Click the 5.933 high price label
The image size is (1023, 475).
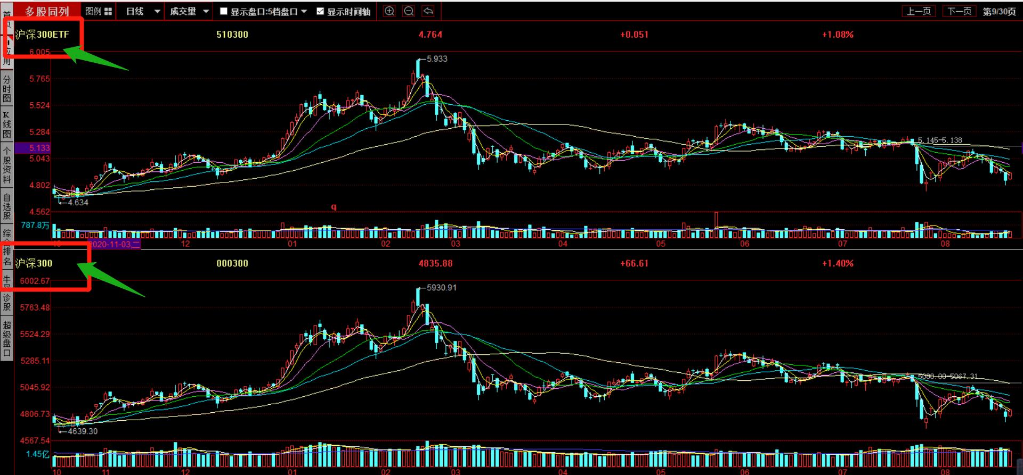pyautogui.click(x=437, y=59)
